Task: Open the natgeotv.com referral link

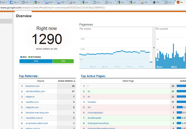Action: 32,107
